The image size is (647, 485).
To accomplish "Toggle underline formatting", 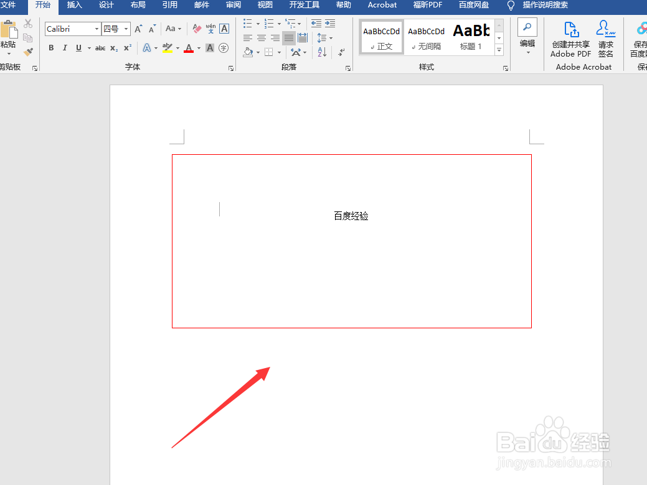I will [x=79, y=48].
